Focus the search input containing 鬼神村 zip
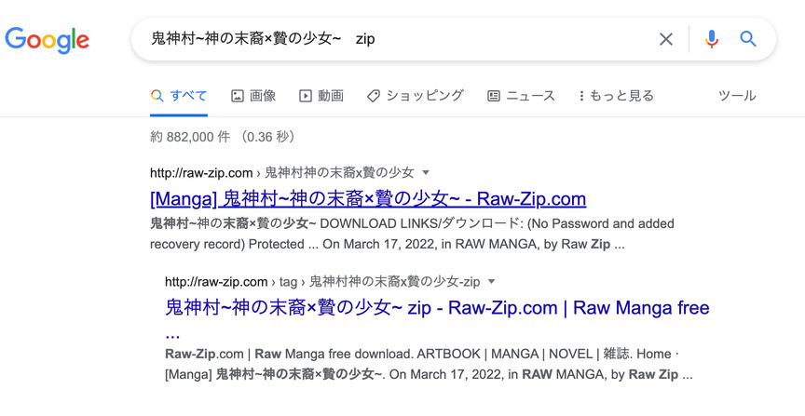 (395, 39)
